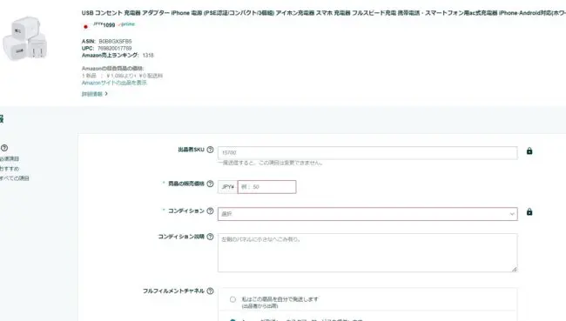Click 1 新品 competing price line
This screenshot has width=566, height=321.
coord(122,76)
